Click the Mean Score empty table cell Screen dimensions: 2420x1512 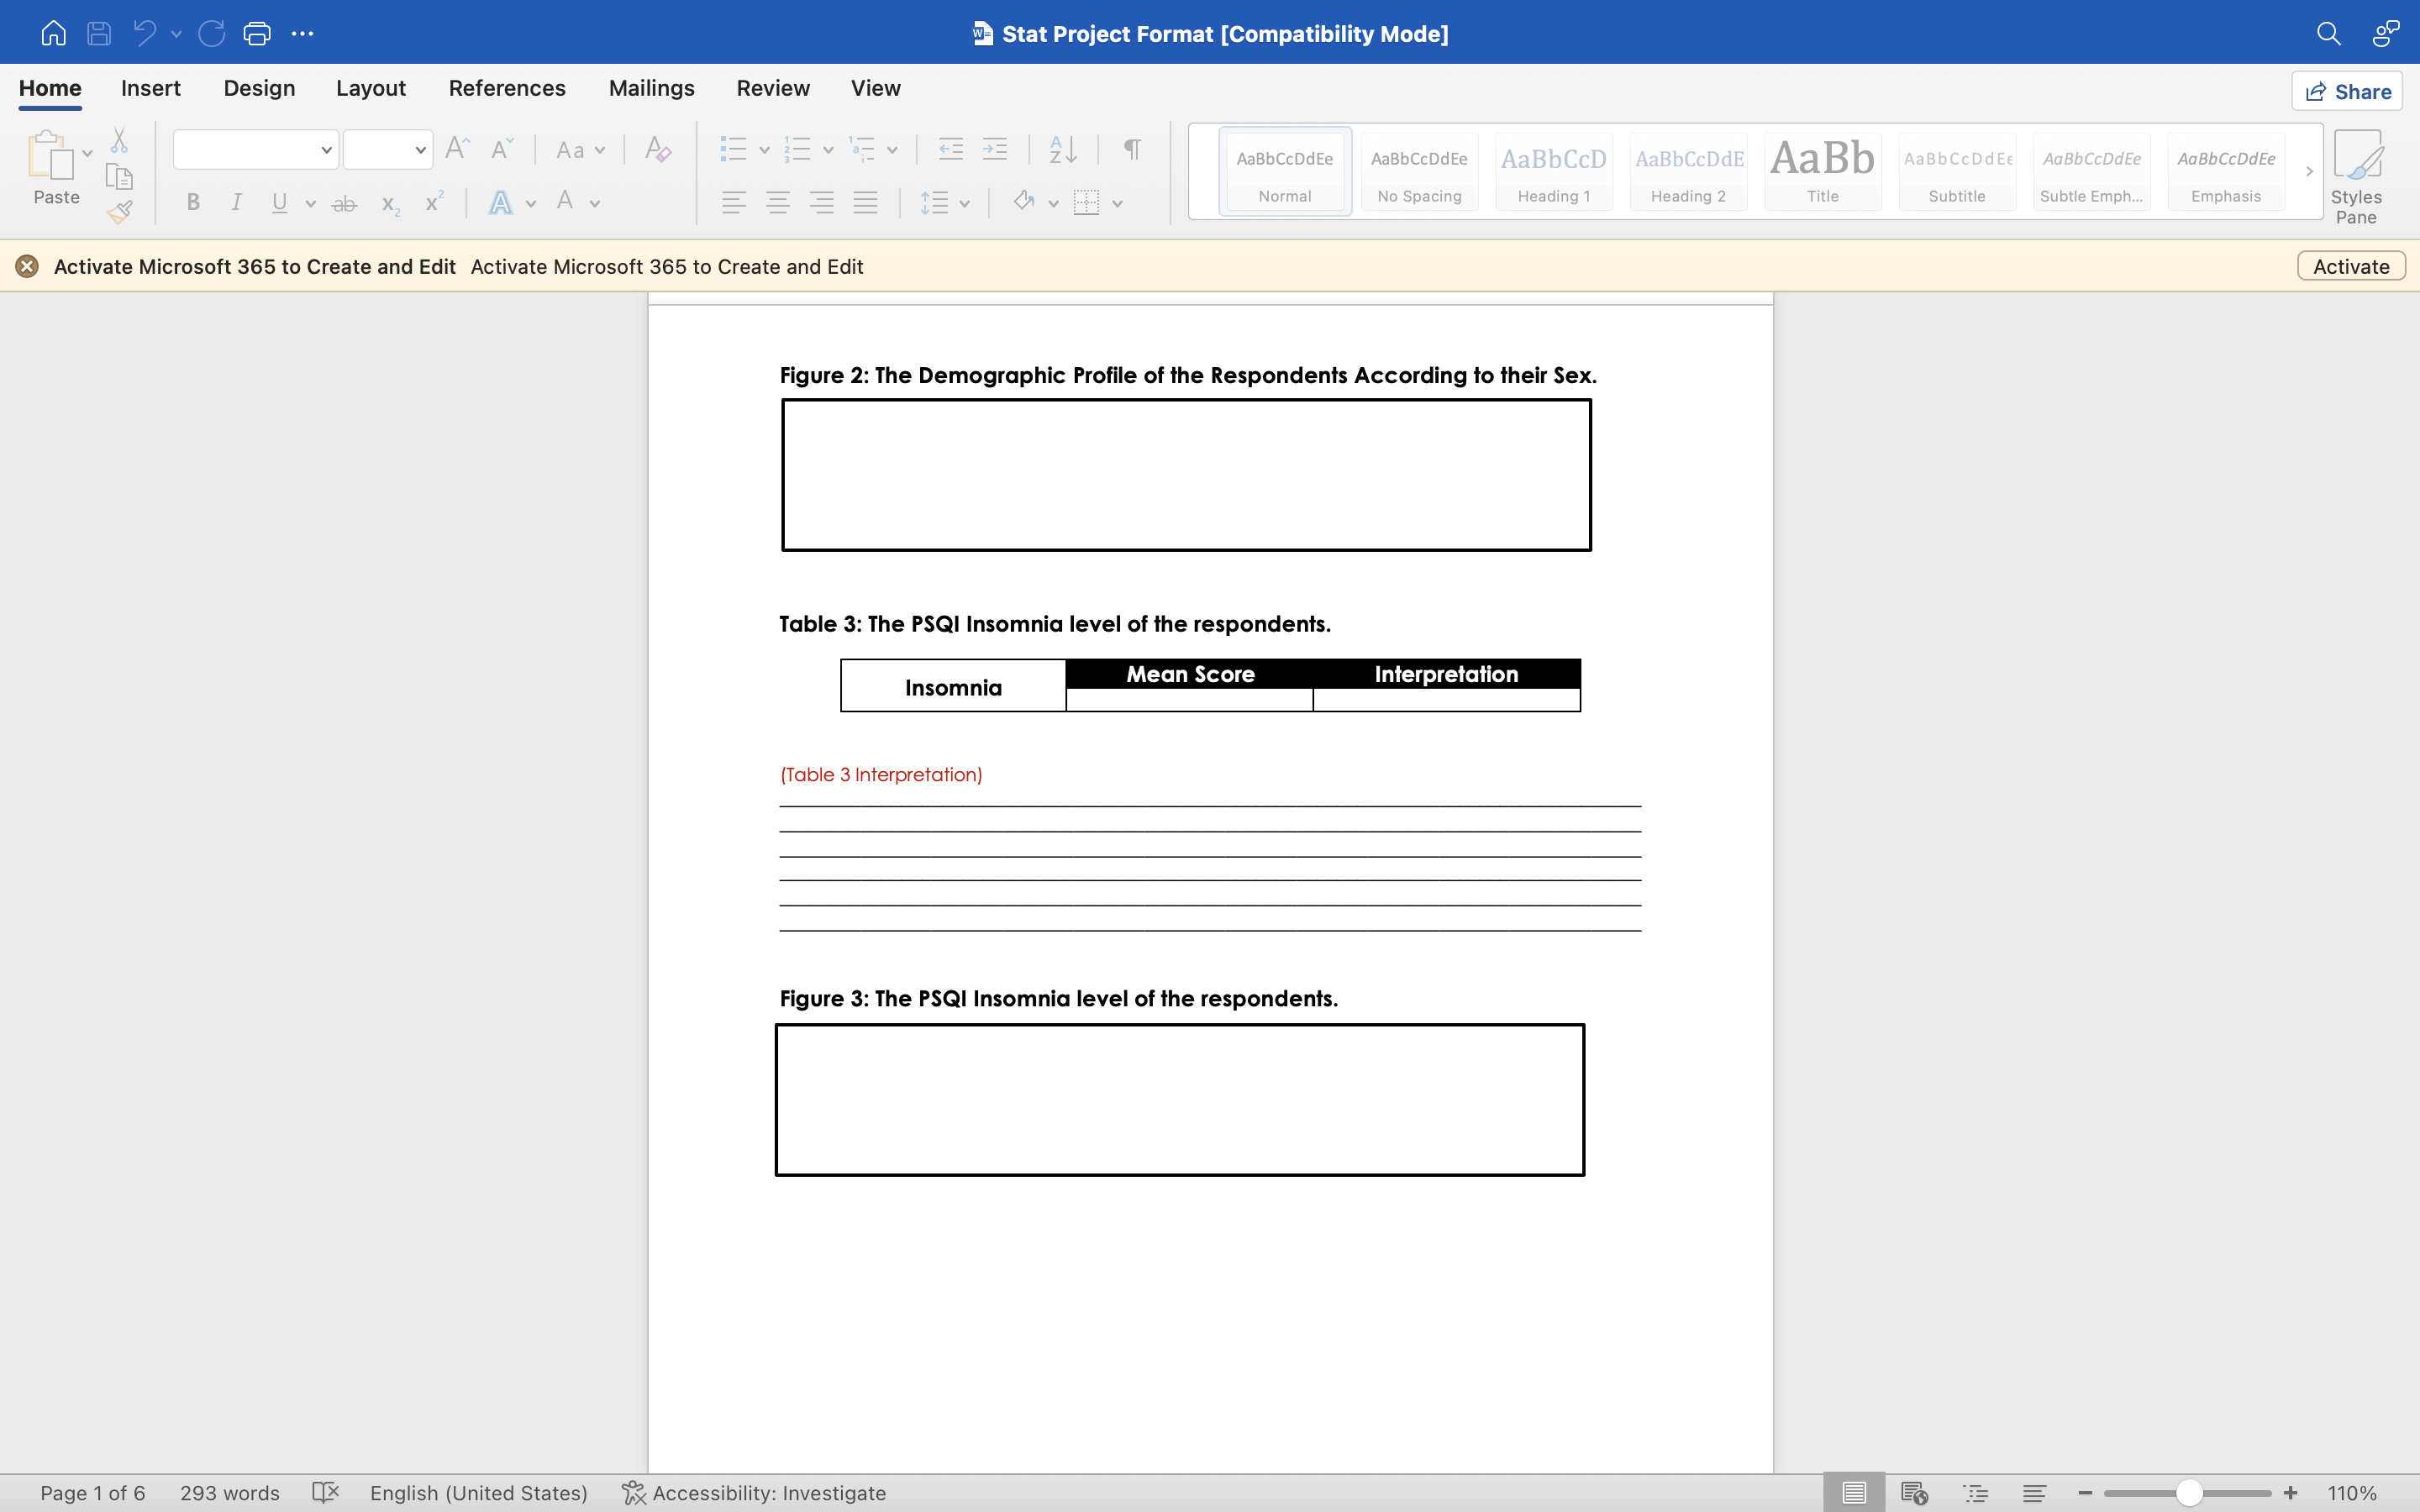coord(1189,700)
